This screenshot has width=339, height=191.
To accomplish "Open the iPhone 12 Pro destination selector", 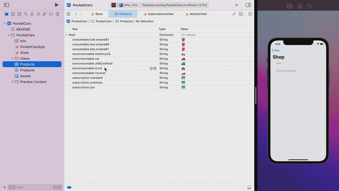I will pos(128,5).
